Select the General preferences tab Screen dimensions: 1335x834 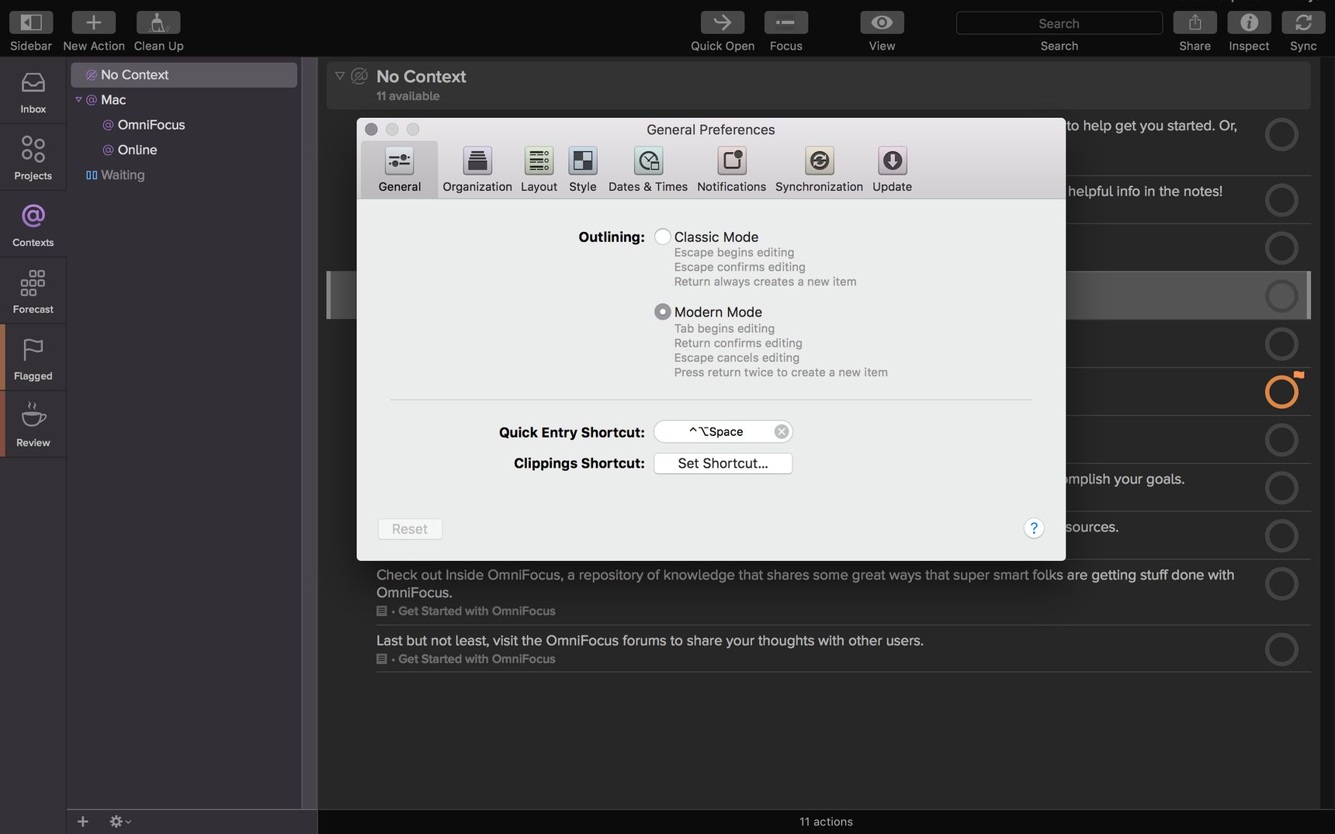click(400, 169)
